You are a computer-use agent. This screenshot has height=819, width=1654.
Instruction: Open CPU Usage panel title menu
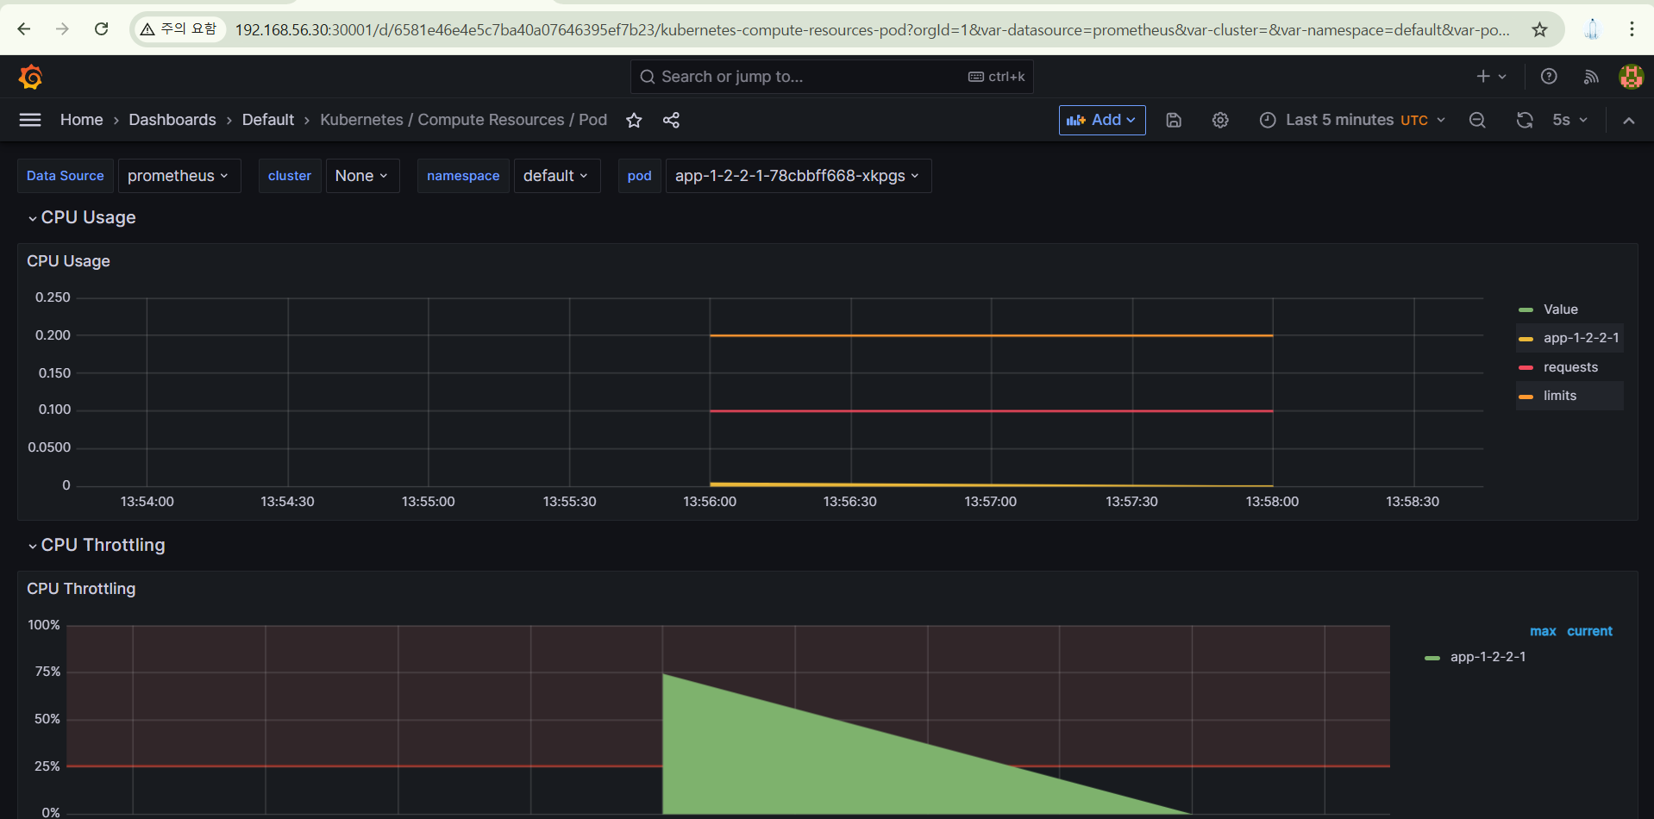(68, 261)
